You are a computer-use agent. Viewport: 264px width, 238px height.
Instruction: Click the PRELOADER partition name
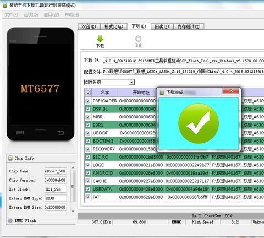(105, 101)
